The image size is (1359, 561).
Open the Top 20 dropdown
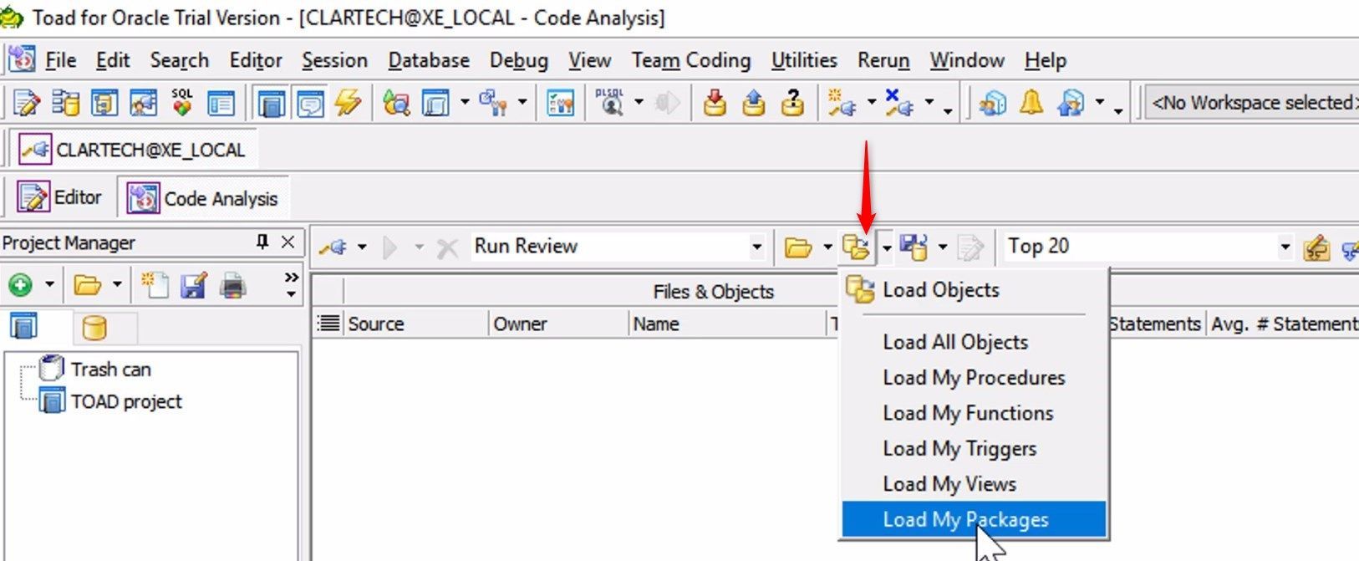1285,247
